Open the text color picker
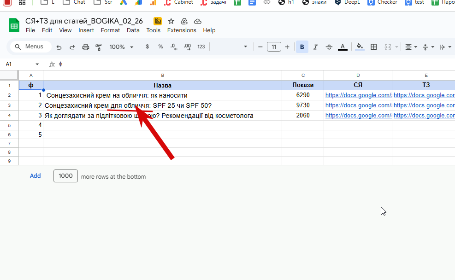 (x=343, y=47)
